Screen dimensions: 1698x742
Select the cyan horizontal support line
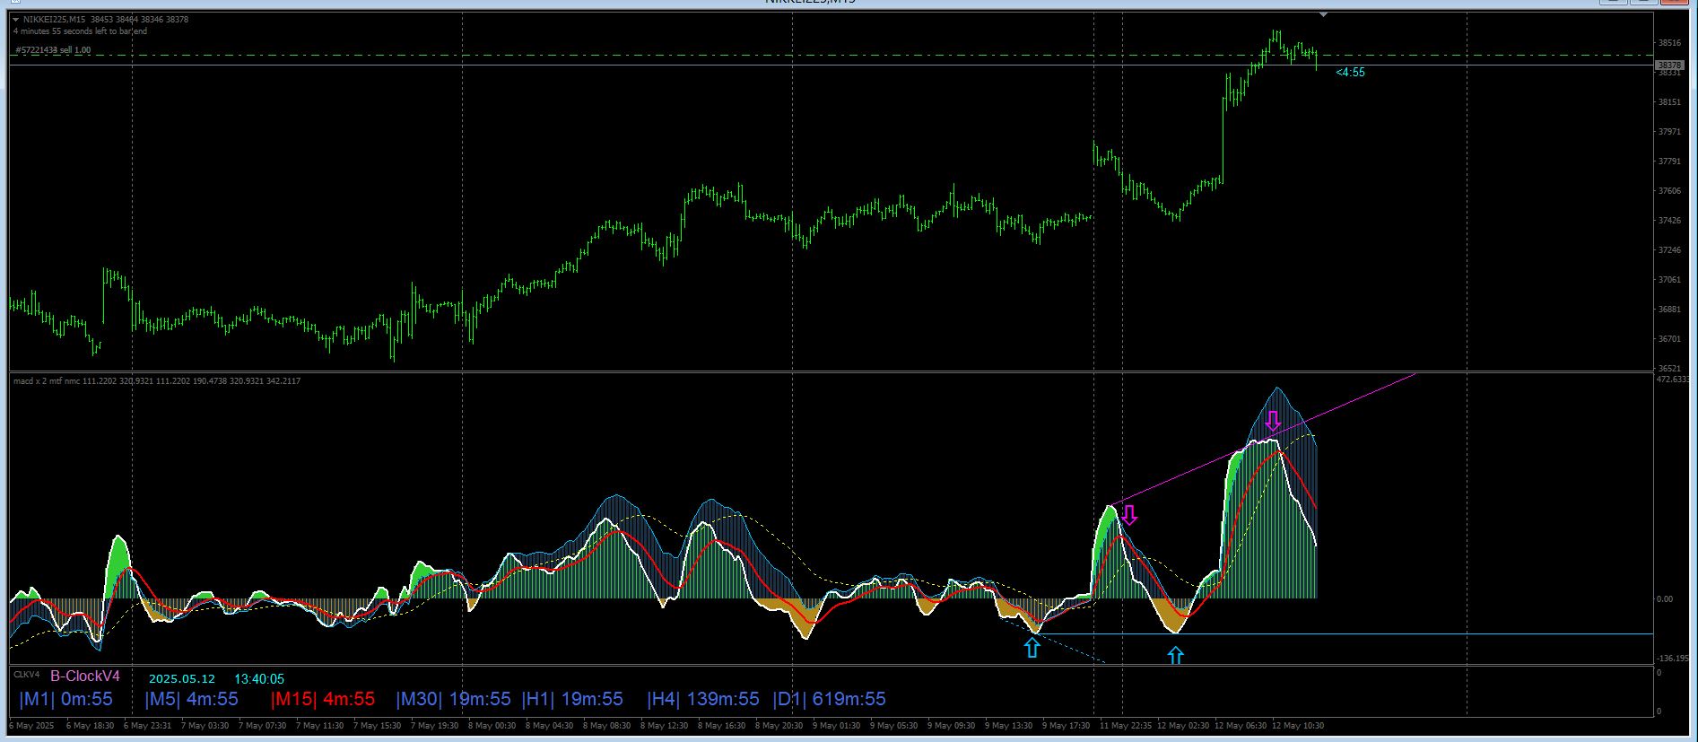pyautogui.click(x=1345, y=634)
